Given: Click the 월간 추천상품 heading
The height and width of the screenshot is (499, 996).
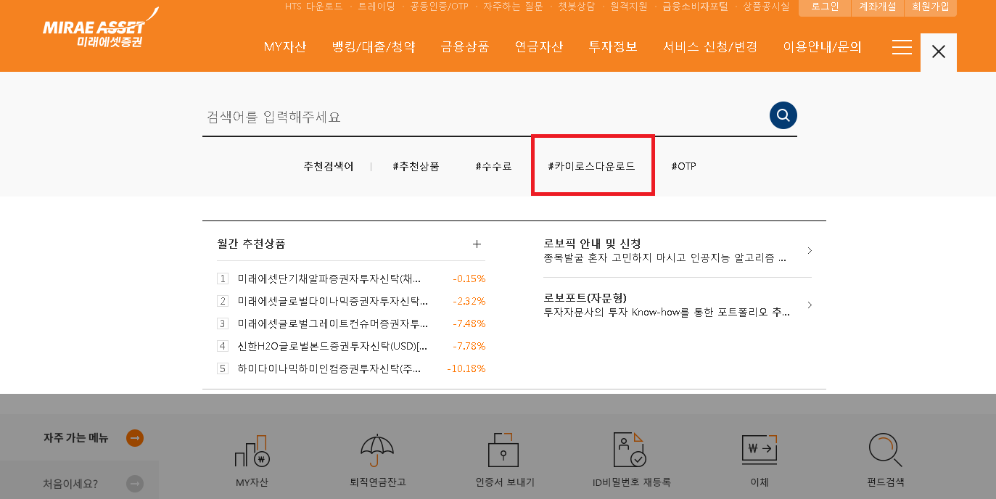Looking at the screenshot, I should coord(251,244).
